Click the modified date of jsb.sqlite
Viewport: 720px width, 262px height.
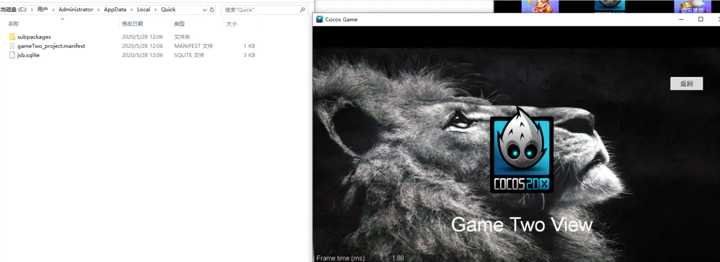click(x=142, y=55)
